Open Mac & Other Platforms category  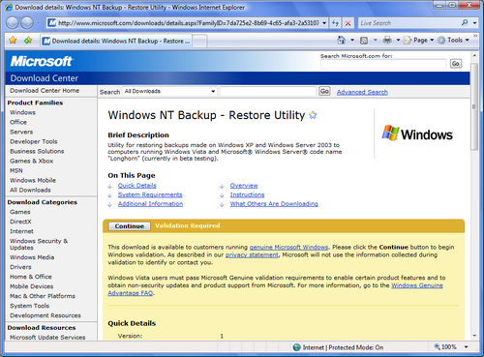pyautogui.click(x=43, y=296)
